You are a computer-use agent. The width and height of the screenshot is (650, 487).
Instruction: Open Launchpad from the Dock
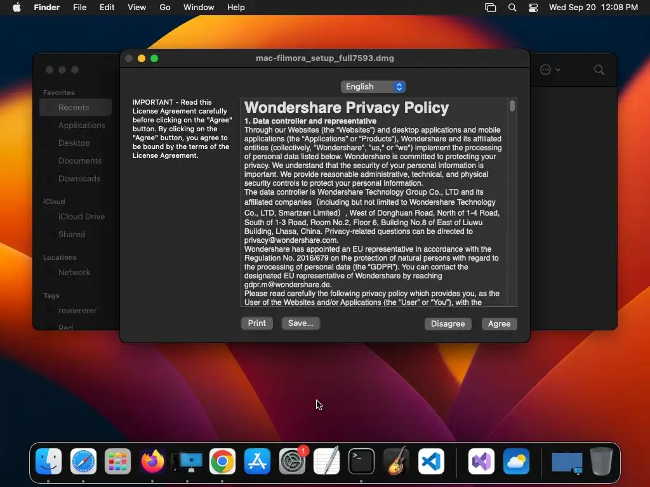pos(117,461)
